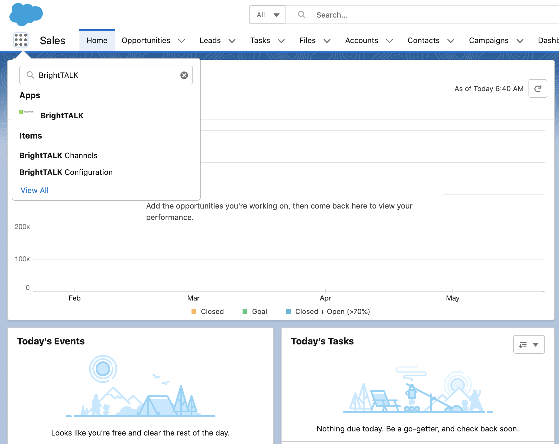Click the View All link

35,190
